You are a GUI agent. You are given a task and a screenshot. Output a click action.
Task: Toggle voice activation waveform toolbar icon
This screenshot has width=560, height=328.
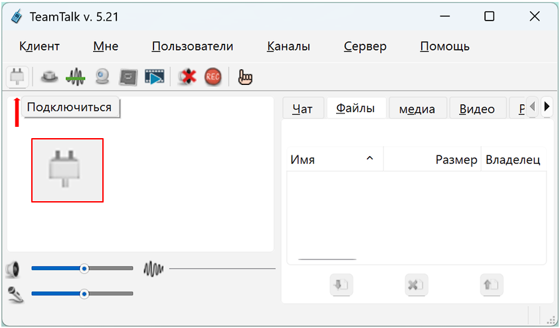tap(75, 77)
